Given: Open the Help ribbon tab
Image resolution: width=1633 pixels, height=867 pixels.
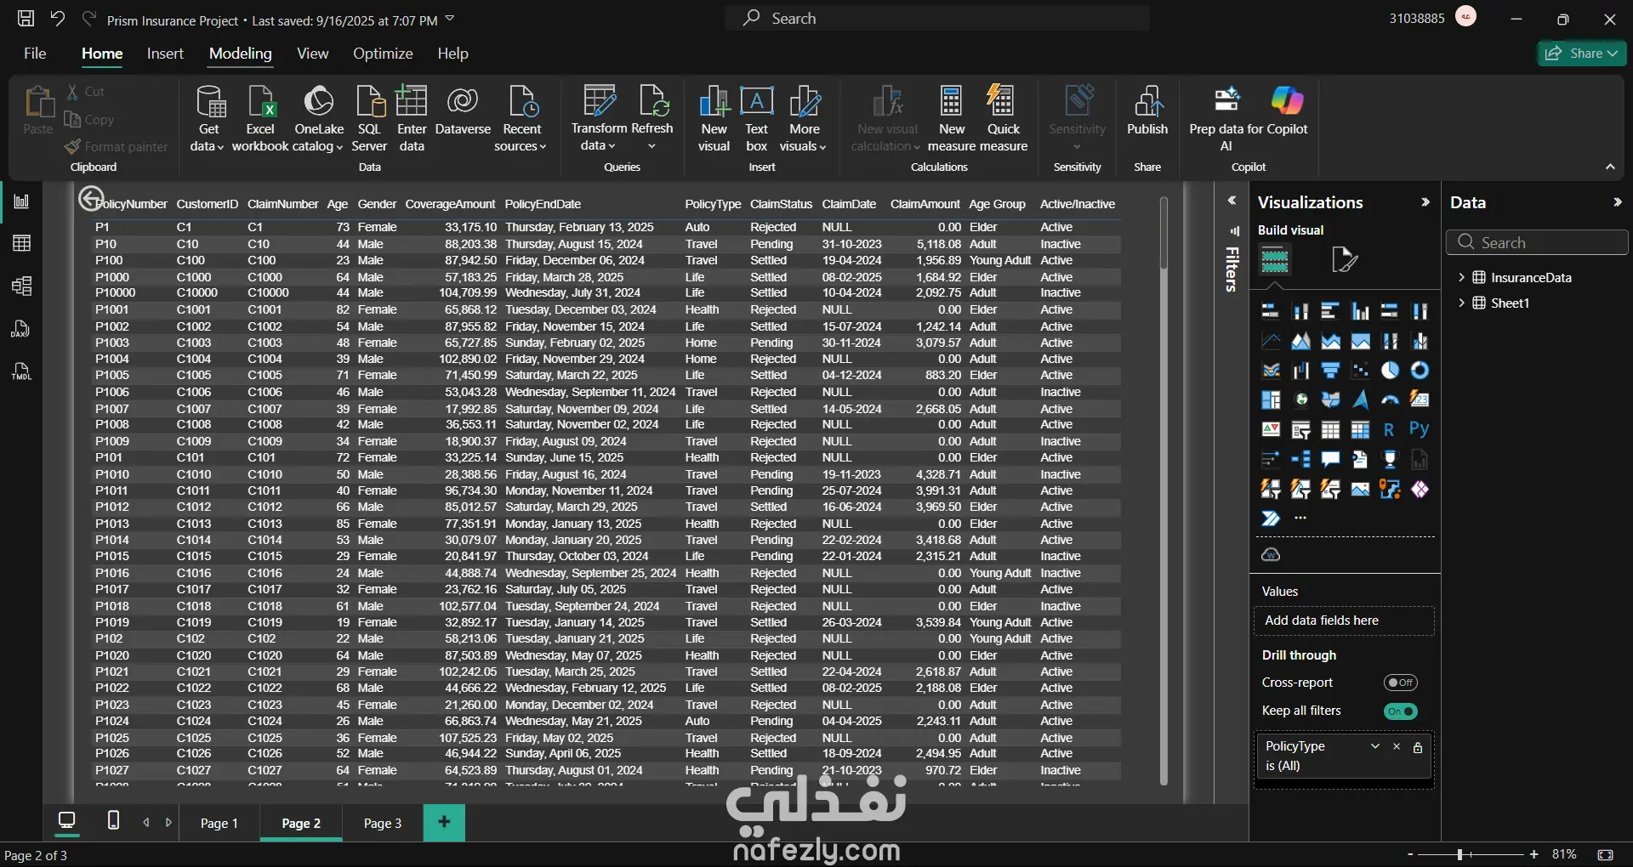Looking at the screenshot, I should pos(452,54).
